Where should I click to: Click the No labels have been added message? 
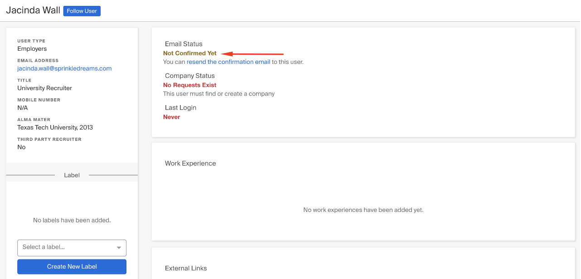tap(72, 221)
